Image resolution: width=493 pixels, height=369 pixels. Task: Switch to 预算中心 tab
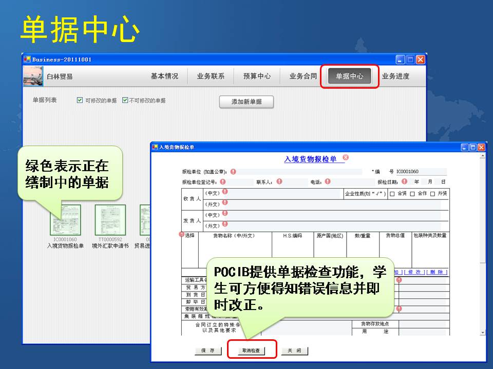click(257, 76)
